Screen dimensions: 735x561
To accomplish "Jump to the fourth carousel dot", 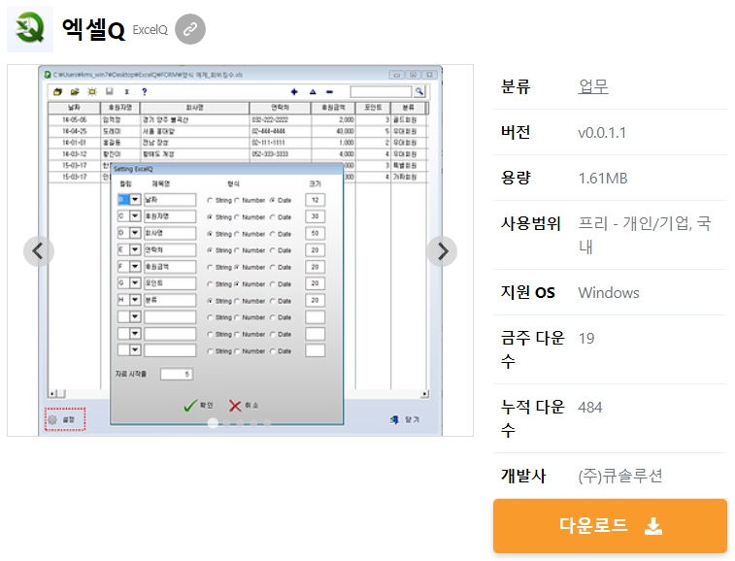I will pos(253,424).
